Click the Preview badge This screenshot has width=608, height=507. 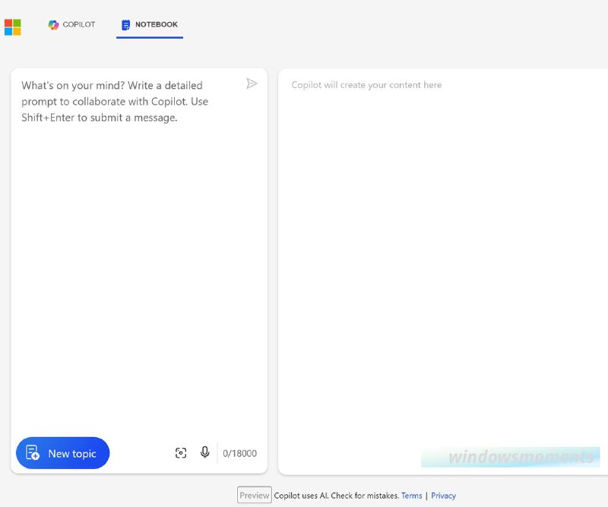255,496
